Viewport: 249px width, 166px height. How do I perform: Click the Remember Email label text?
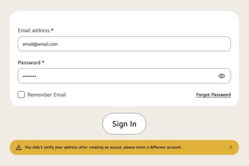click(46, 95)
